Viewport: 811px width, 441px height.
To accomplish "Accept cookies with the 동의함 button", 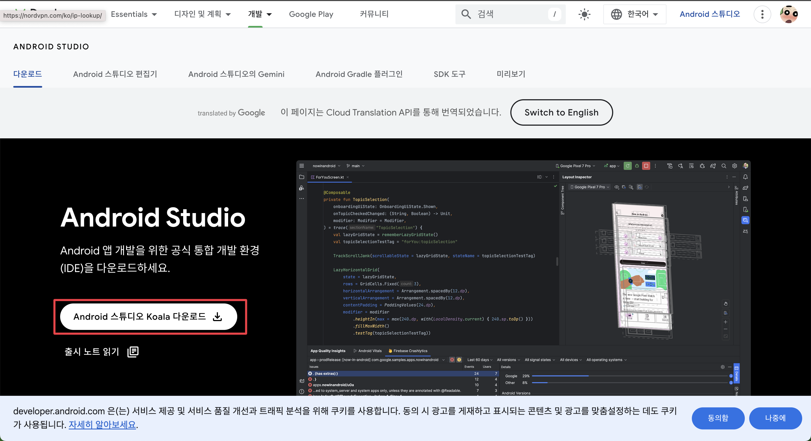I will point(718,418).
